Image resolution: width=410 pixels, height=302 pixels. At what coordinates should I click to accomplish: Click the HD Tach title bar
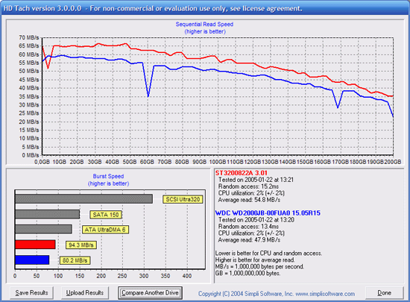(205, 8)
